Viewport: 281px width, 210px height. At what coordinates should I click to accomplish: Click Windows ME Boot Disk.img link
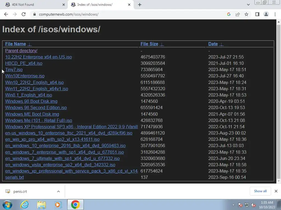point(32,114)
